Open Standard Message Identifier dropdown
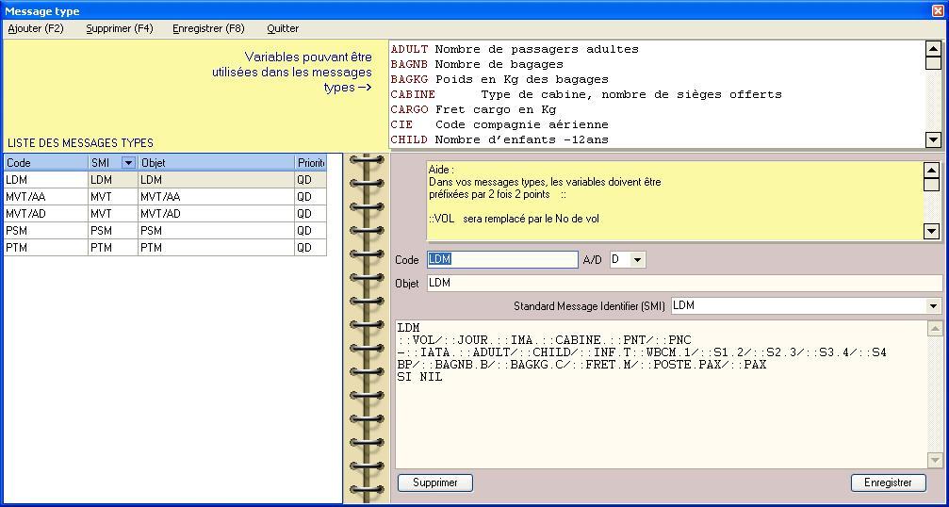949x507 pixels. pos(933,306)
